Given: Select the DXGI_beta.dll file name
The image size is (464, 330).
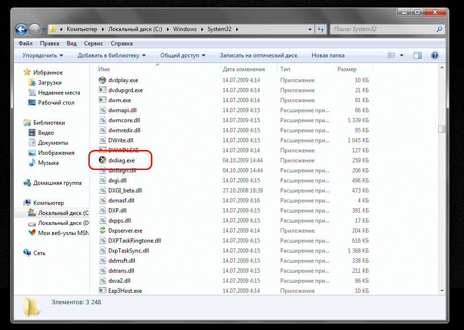Looking at the screenshot, I should click(x=125, y=190).
